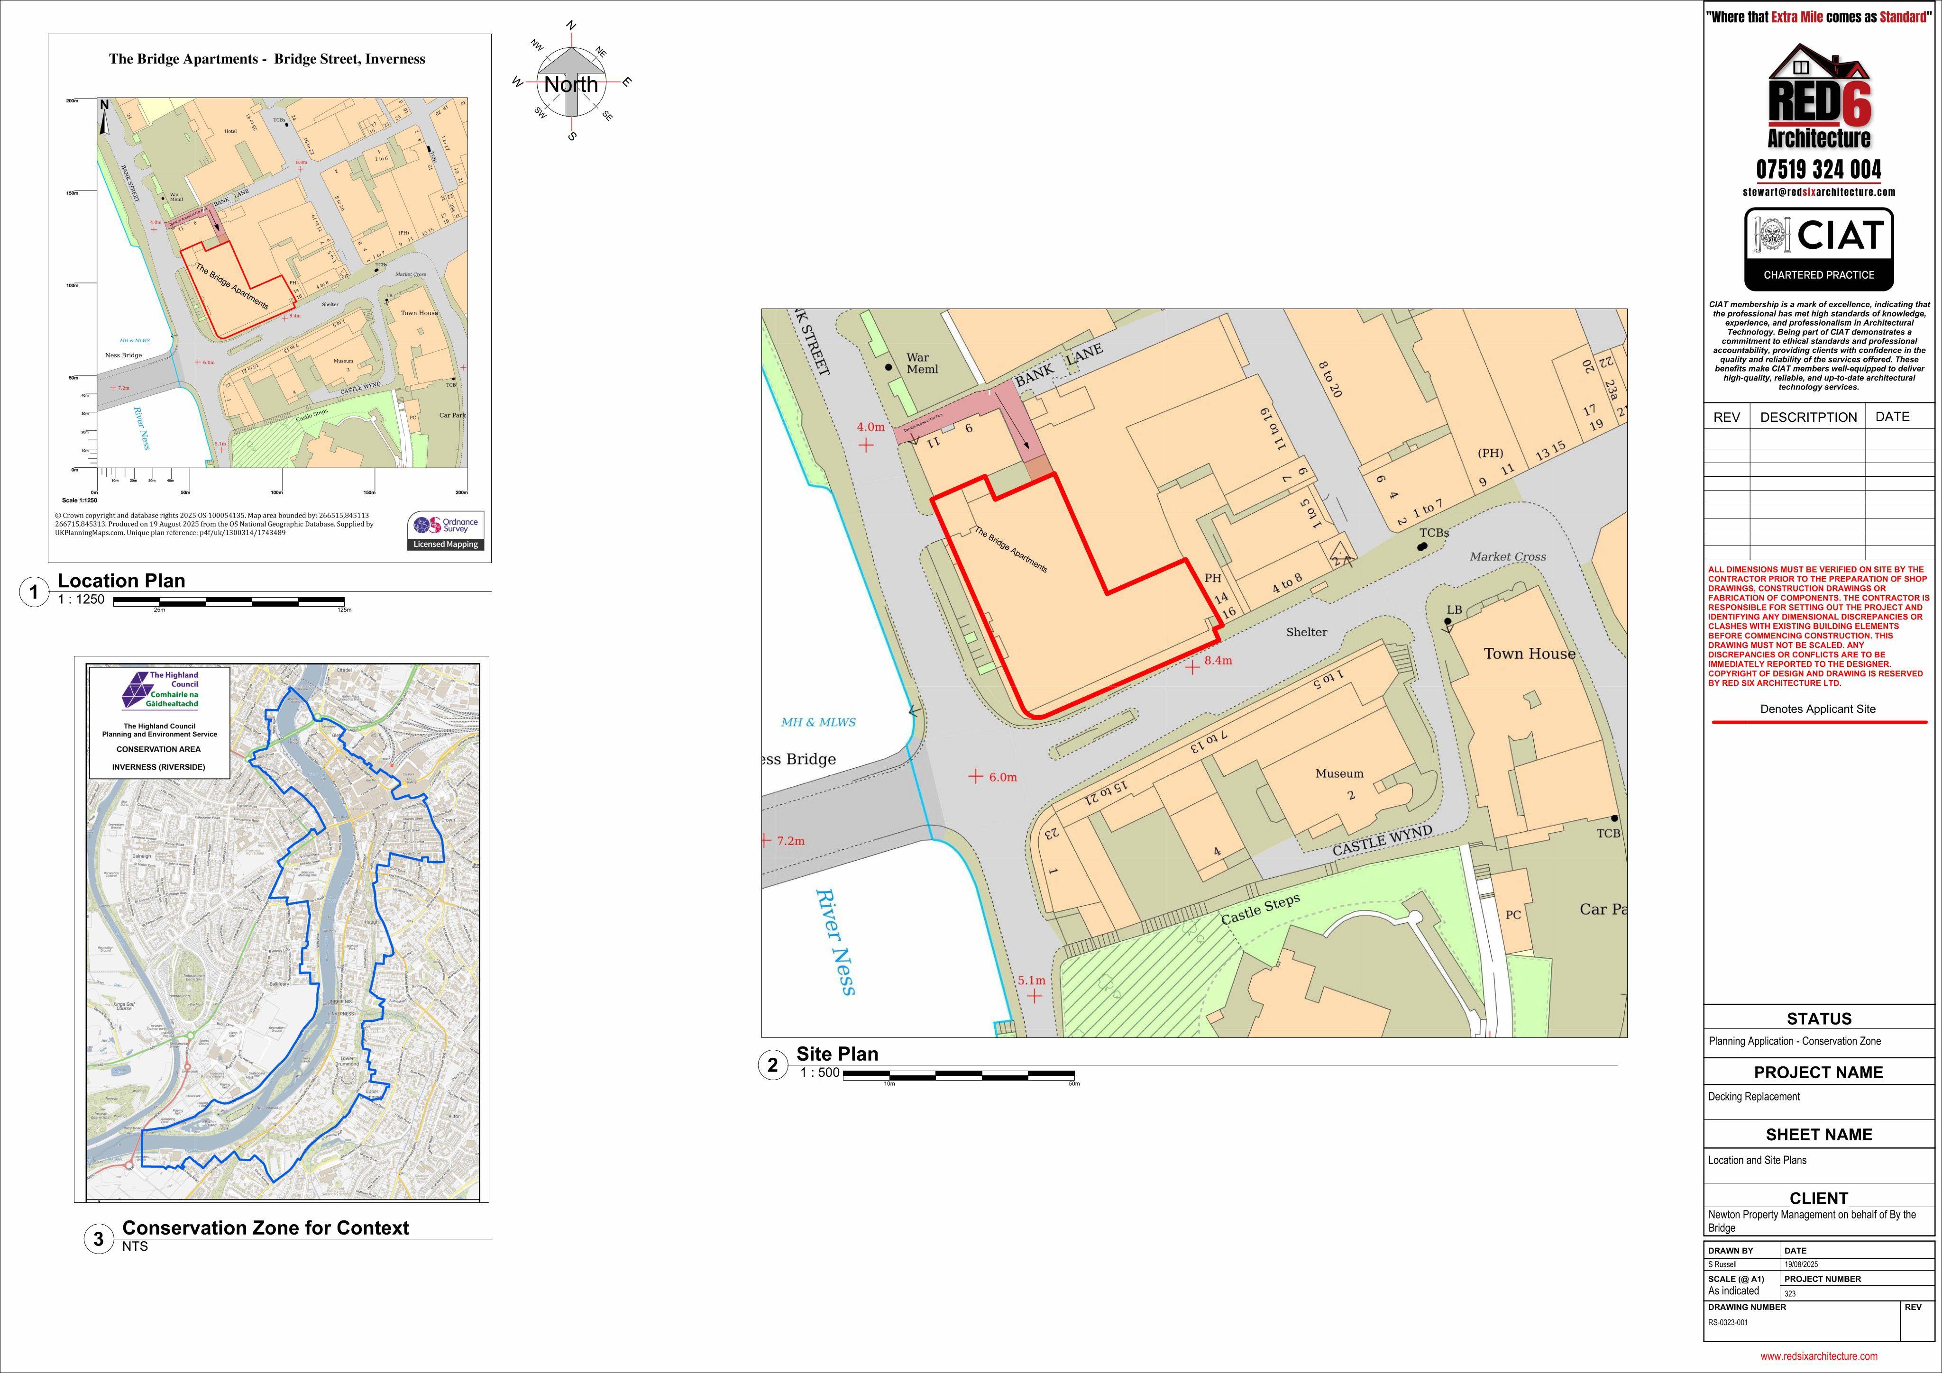Click the circled view number 1

pyautogui.click(x=34, y=592)
